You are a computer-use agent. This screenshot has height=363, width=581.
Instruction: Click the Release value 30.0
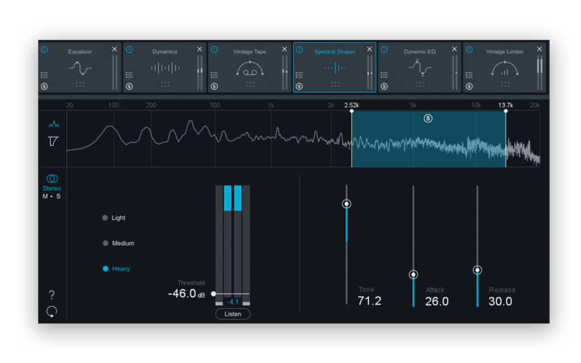[500, 302]
